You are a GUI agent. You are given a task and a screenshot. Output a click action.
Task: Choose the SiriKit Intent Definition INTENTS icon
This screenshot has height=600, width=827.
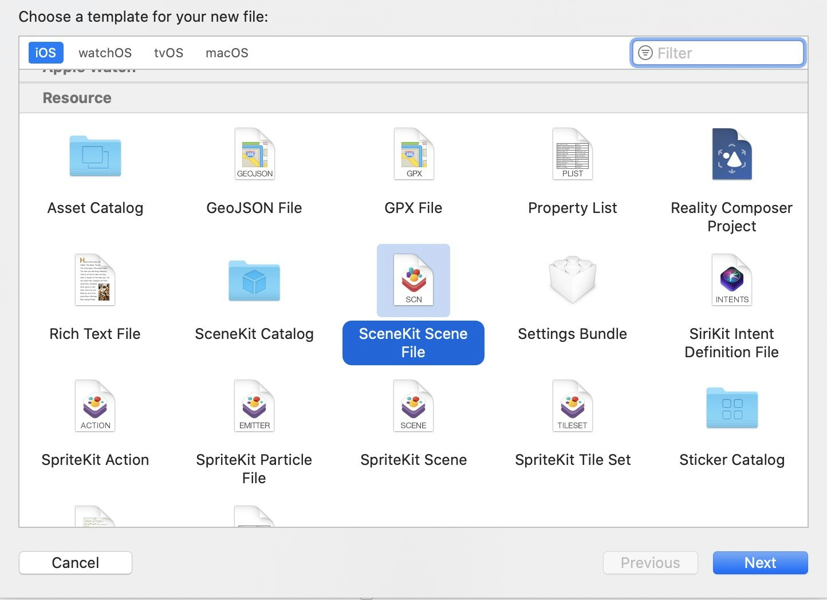click(x=732, y=280)
